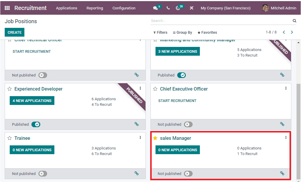This screenshot has width=301, height=182.
Task: Star the Trainee job position
Action: (9, 138)
